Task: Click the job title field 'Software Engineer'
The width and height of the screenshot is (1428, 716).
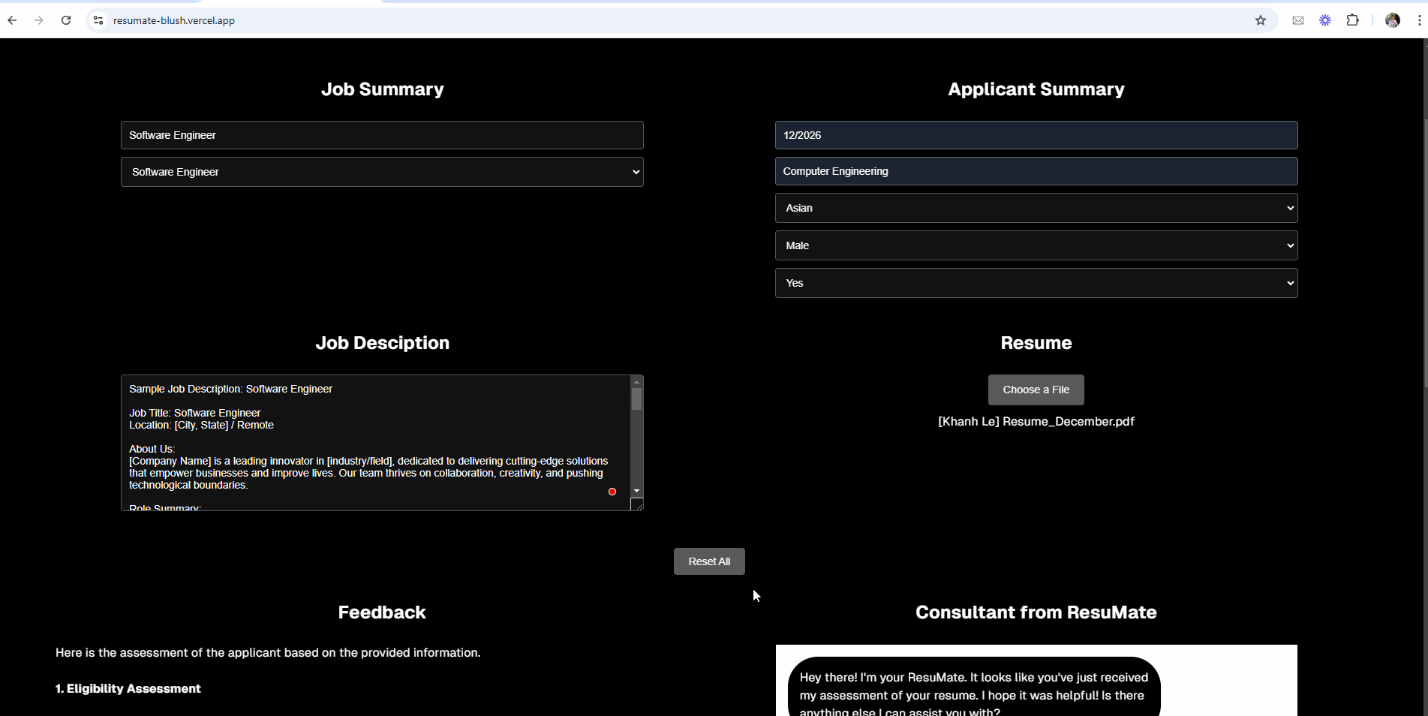Action: click(x=382, y=135)
